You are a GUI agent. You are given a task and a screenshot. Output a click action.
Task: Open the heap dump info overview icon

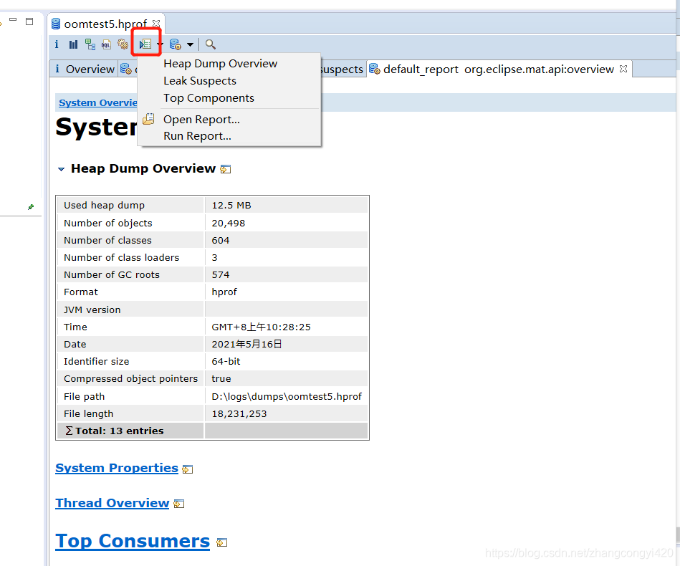[57, 44]
